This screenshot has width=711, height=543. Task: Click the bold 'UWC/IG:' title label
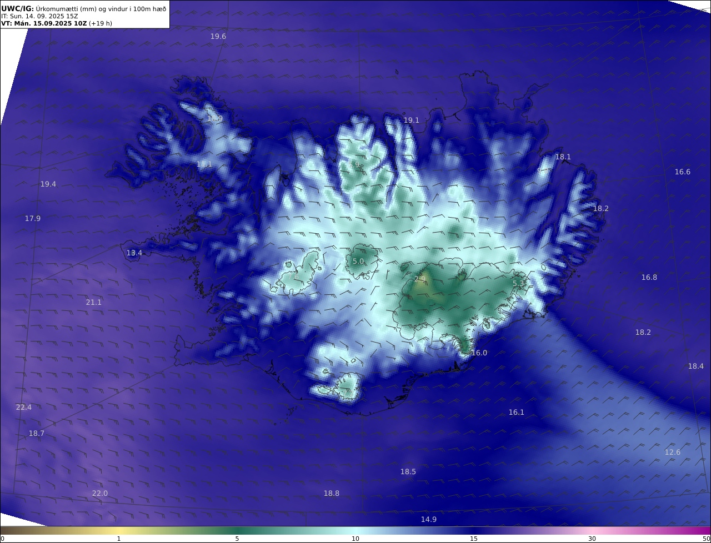pyautogui.click(x=18, y=8)
